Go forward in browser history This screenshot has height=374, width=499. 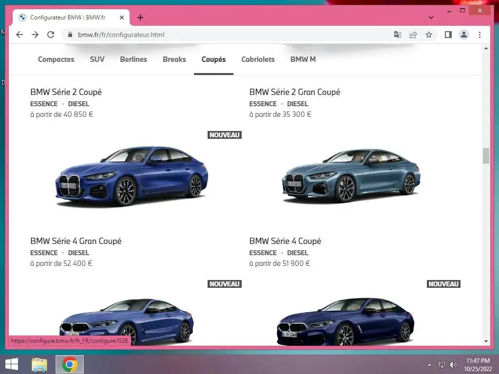35,35
